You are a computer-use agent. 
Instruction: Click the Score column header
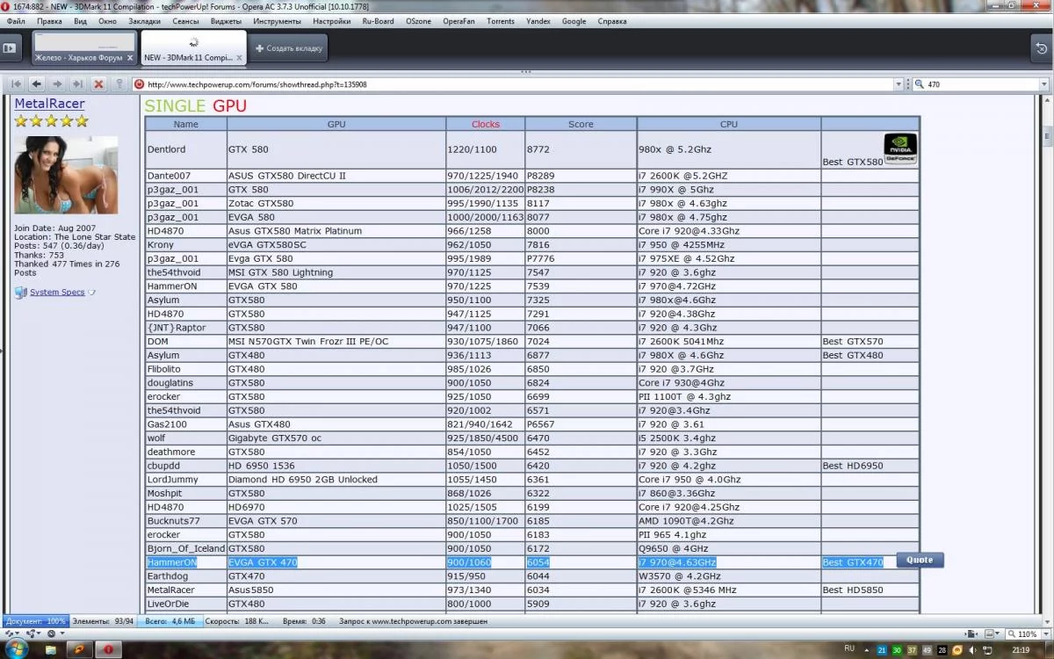coord(581,125)
